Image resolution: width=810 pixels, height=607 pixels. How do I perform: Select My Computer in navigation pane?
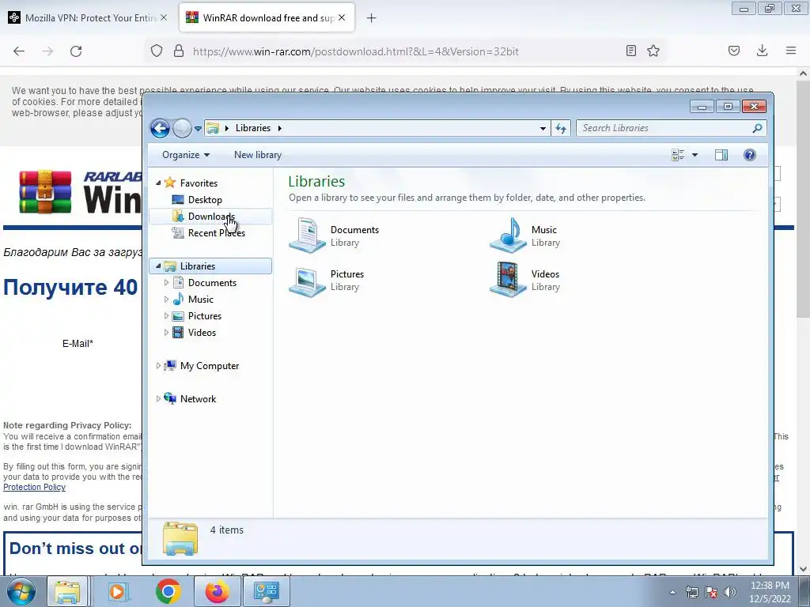[209, 366]
